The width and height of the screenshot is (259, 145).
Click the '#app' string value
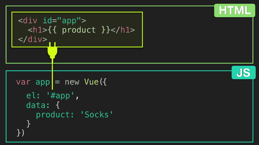click(60, 96)
